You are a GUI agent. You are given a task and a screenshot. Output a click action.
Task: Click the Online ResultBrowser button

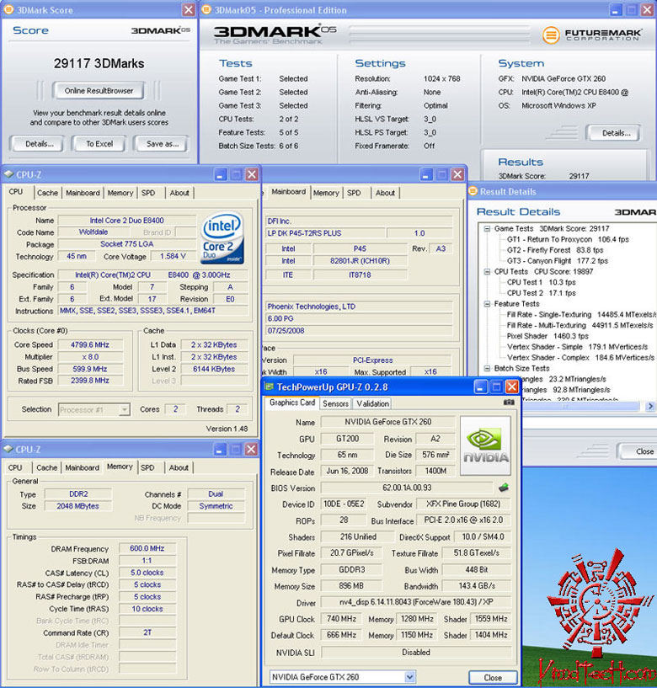[99, 91]
